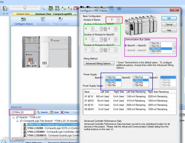Click the Device List search input field
Image resolution: width=185 pixels, height=143 pixels.
pos(23,112)
